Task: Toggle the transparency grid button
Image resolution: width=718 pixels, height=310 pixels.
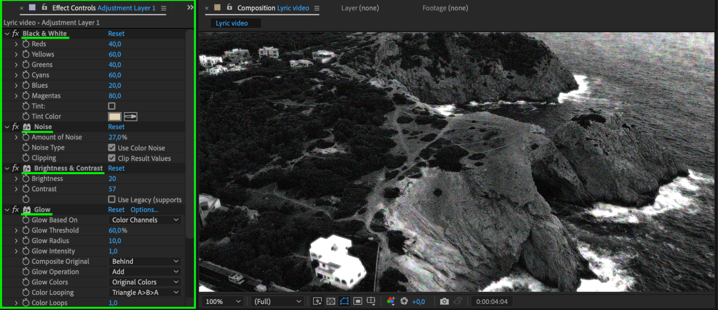Action: click(x=331, y=301)
